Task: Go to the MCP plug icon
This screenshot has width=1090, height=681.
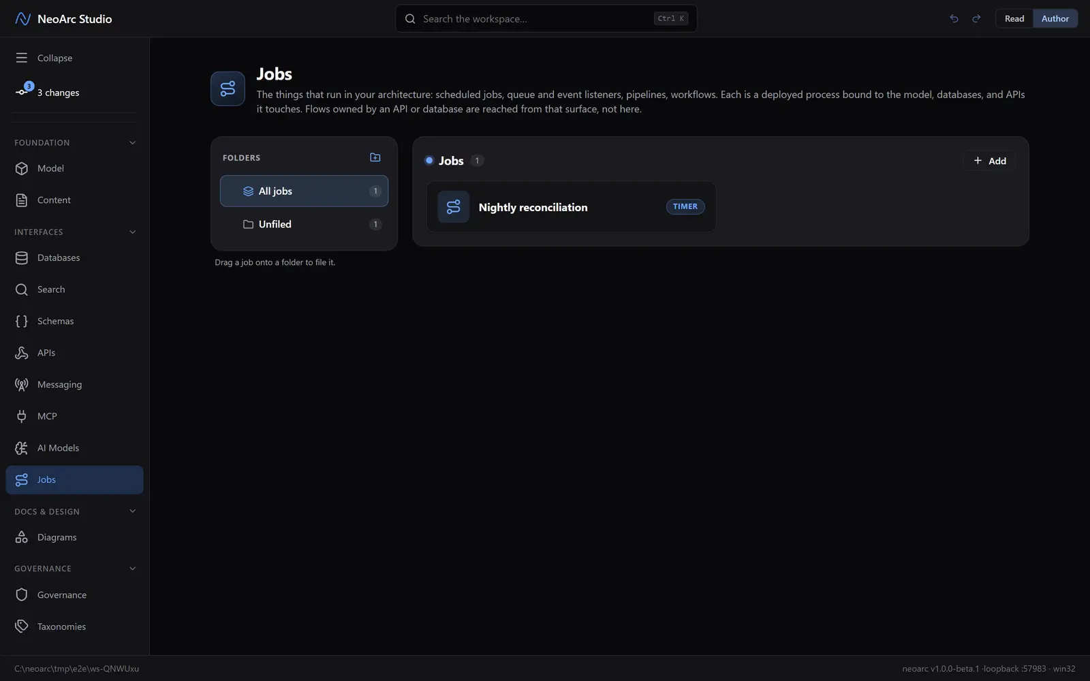Action: (22, 416)
